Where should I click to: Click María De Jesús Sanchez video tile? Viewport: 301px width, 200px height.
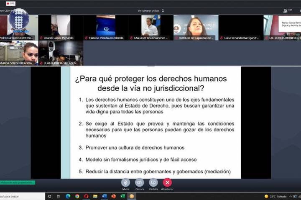150,27
